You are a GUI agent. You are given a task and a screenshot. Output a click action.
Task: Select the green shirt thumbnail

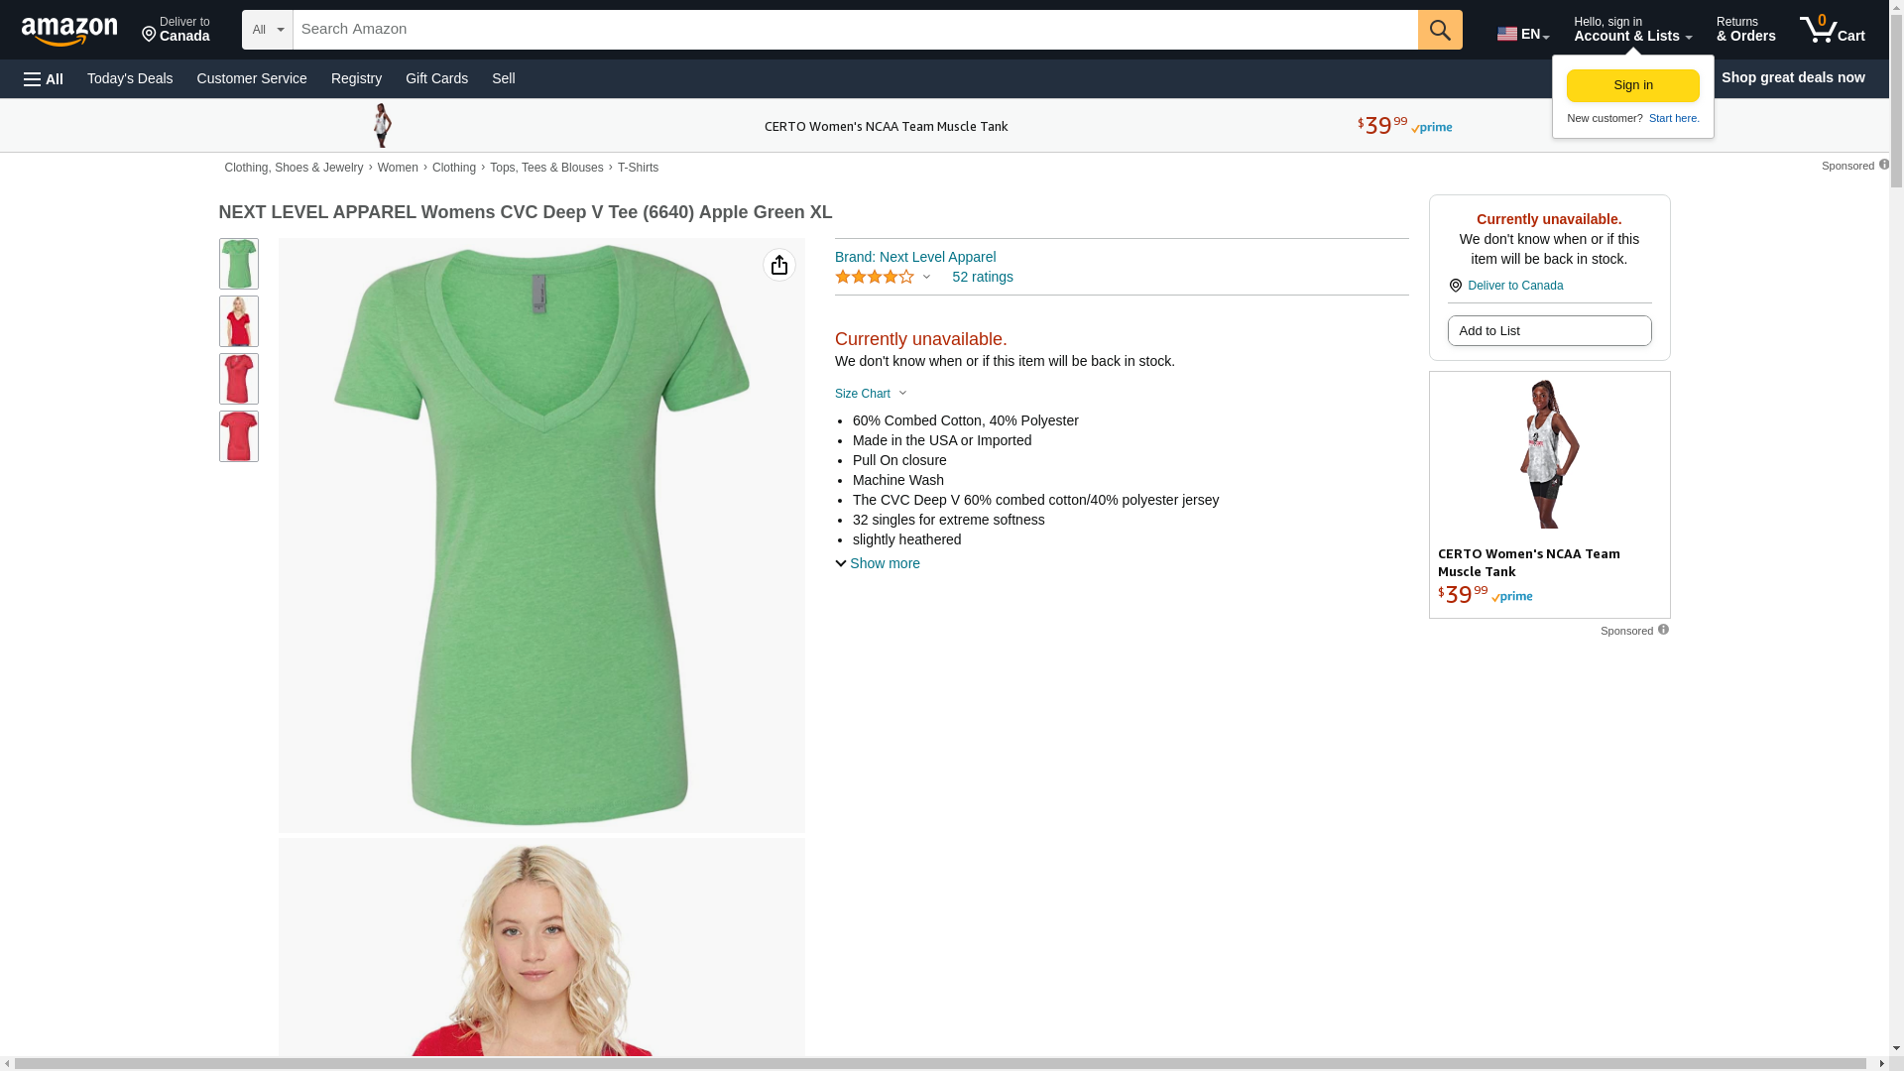(x=238, y=264)
